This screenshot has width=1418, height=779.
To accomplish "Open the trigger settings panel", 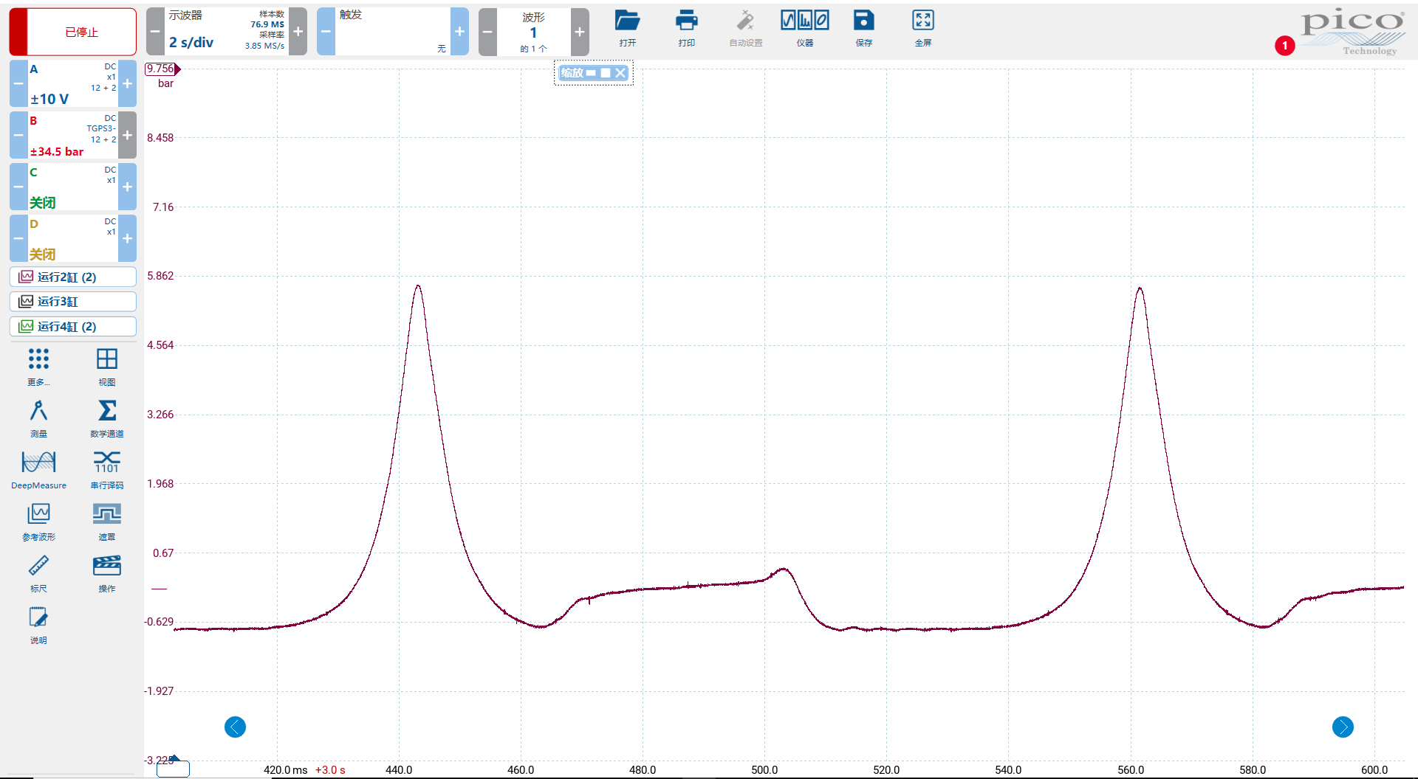I will [392, 32].
